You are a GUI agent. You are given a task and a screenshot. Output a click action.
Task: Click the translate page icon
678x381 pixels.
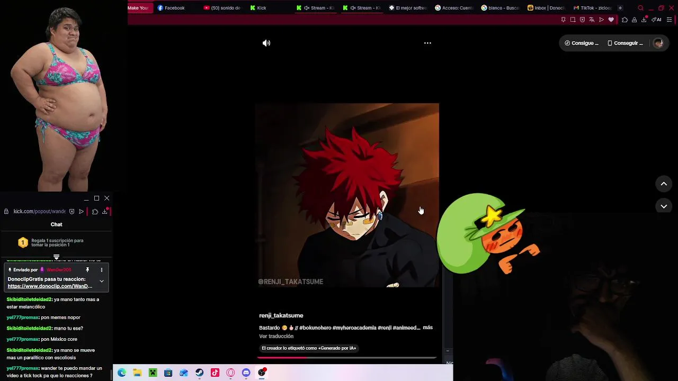point(592,20)
